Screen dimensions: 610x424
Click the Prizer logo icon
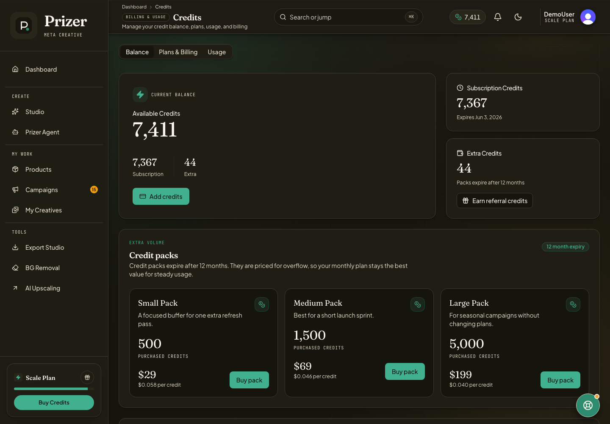[24, 25]
